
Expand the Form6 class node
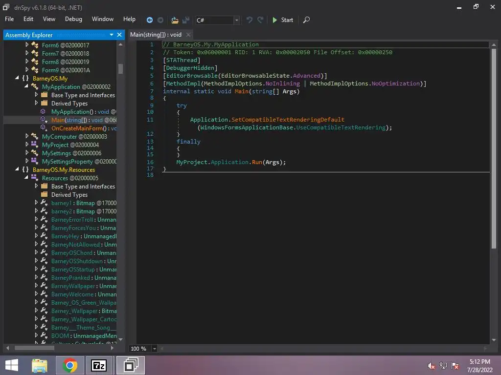[27, 45]
